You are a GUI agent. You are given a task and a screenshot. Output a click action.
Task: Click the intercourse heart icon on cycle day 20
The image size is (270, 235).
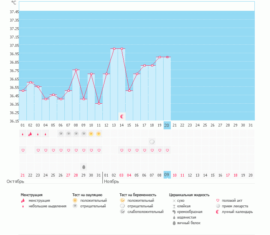(167, 151)
